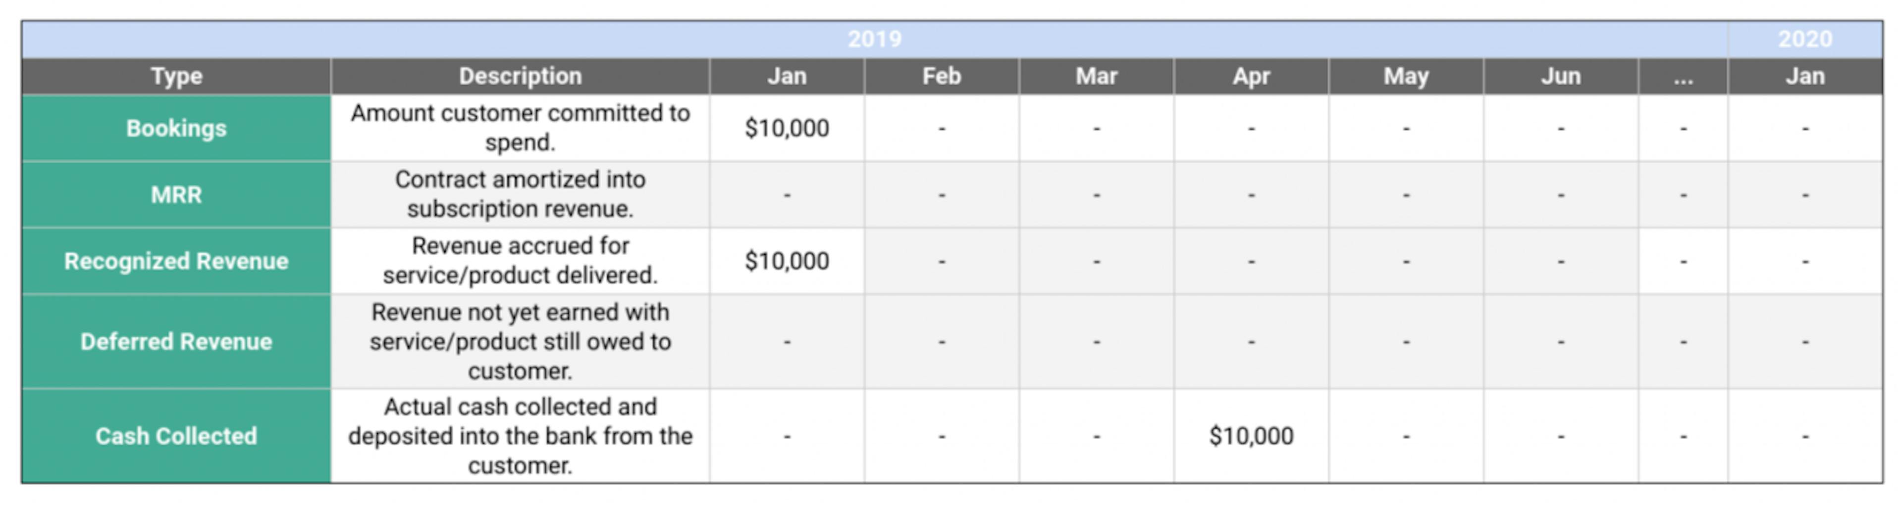Click the Bookings row header cell
Viewport: 1902px width, 506px height.
pos(176,128)
